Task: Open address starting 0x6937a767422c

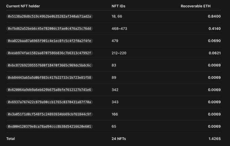Action: coord(49,102)
